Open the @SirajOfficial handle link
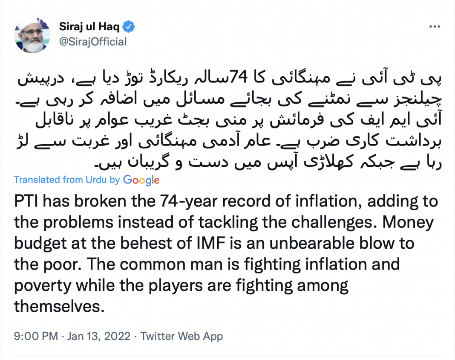This screenshot has height=360, width=455. point(93,42)
